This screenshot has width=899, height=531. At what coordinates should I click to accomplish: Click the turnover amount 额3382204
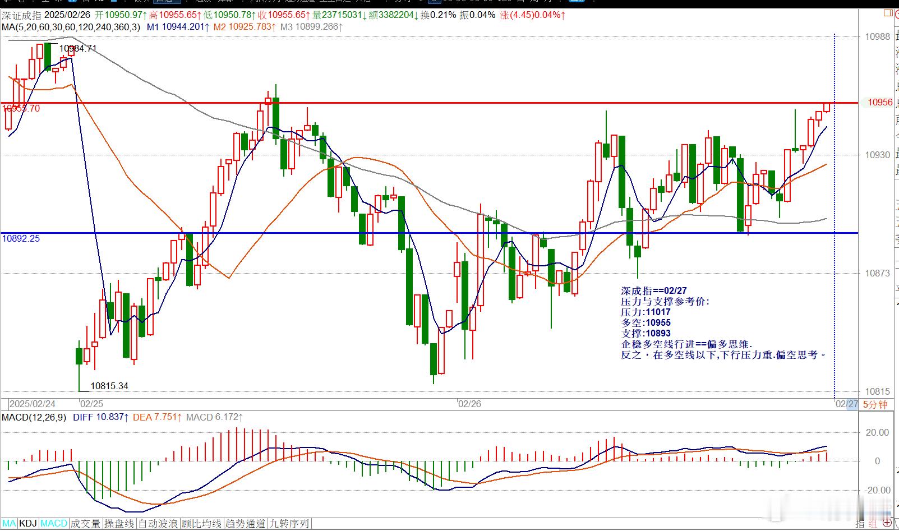393,15
